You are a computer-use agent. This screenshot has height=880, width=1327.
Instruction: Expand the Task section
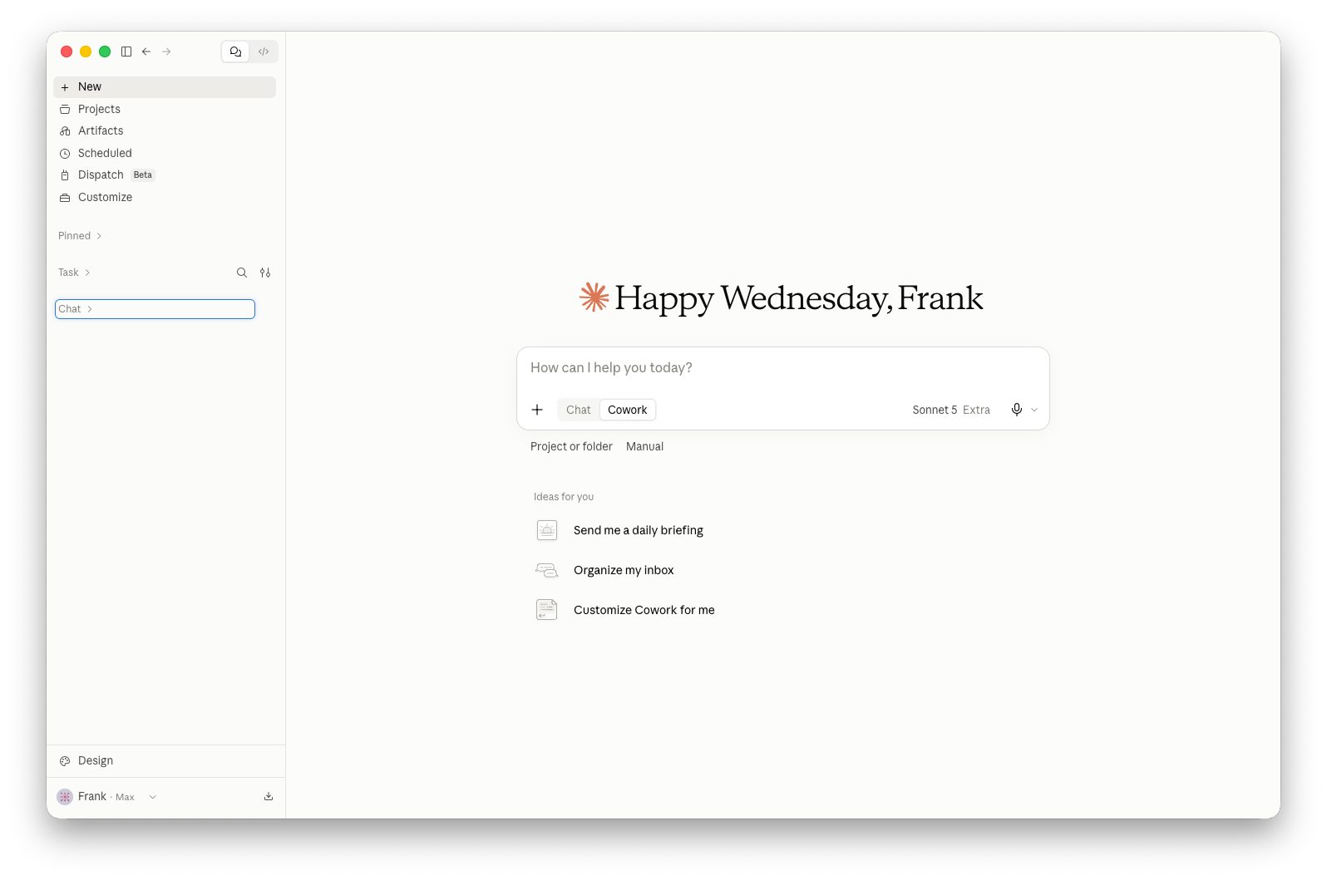pyautogui.click(x=74, y=273)
